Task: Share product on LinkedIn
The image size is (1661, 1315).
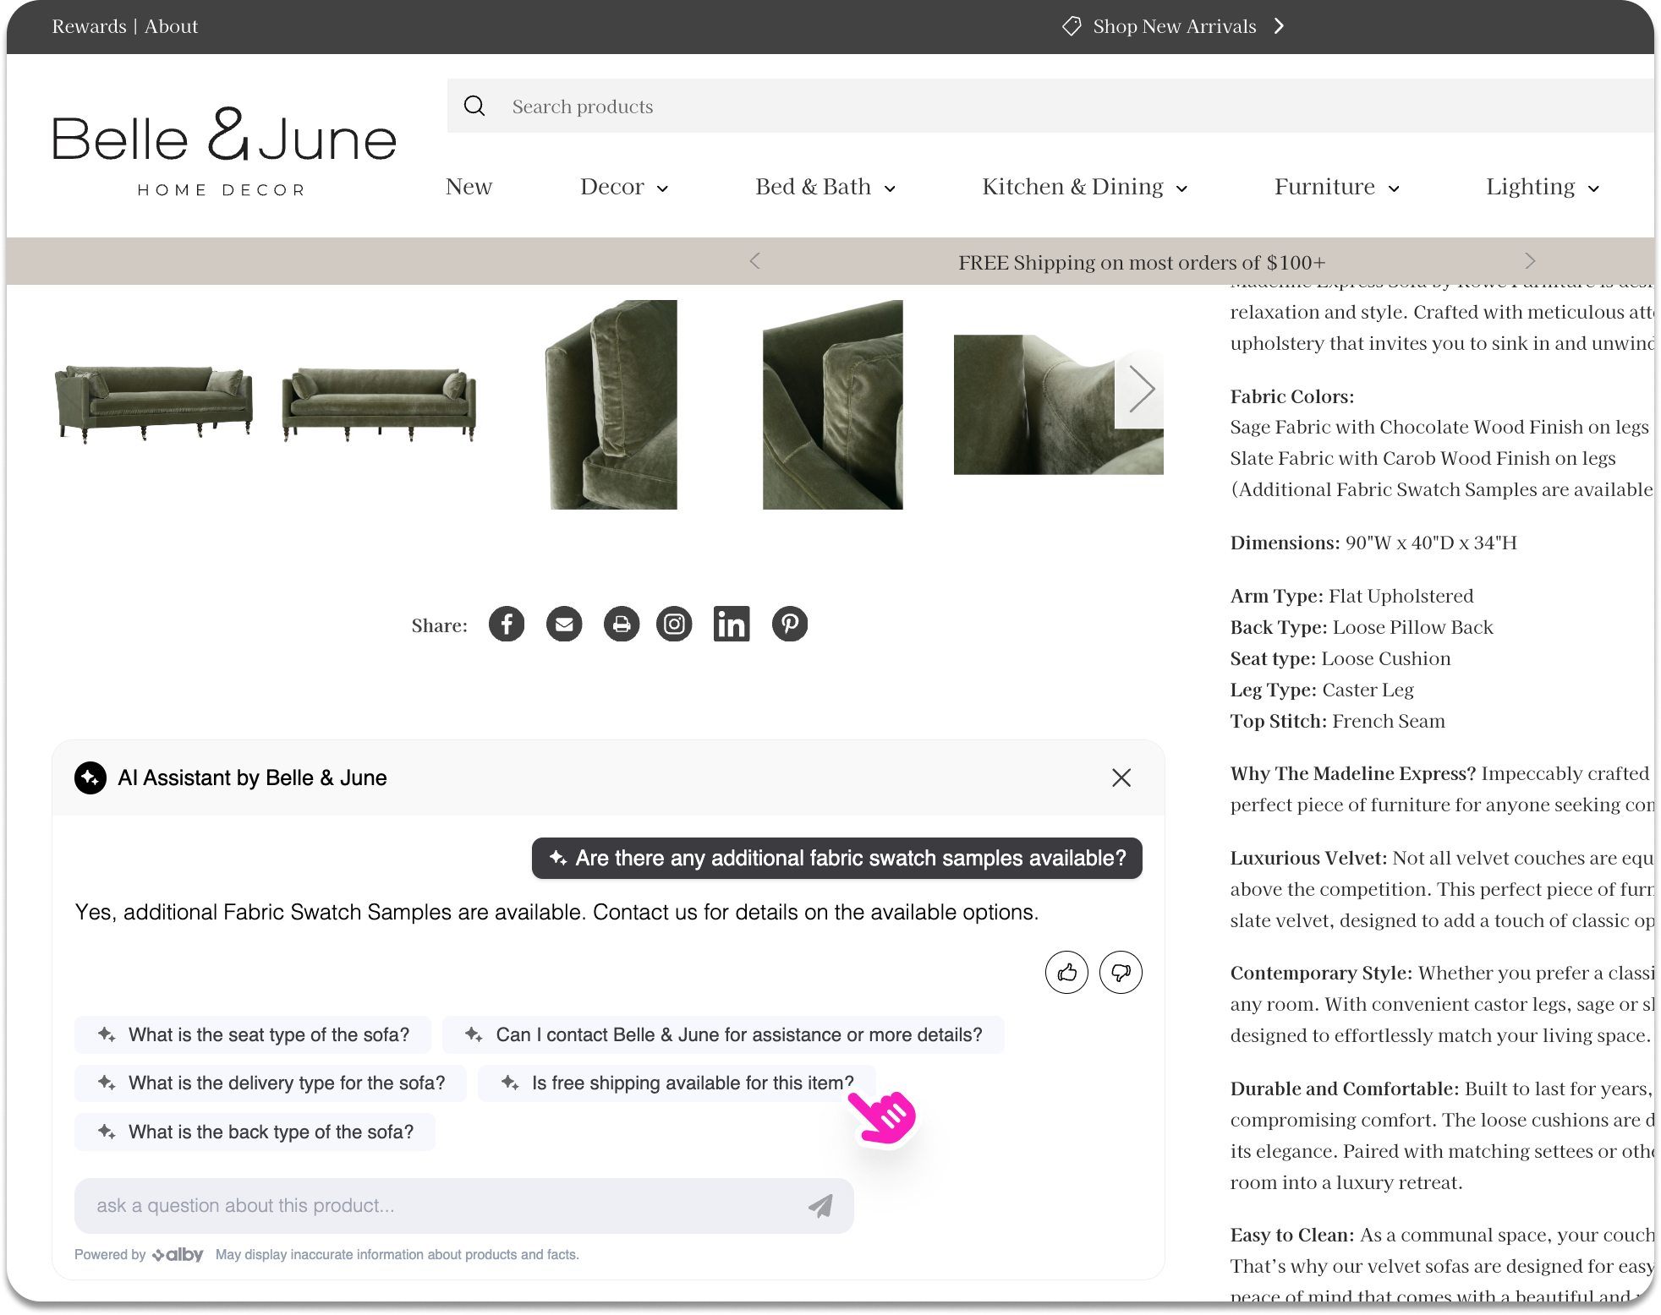Action: pyautogui.click(x=732, y=625)
